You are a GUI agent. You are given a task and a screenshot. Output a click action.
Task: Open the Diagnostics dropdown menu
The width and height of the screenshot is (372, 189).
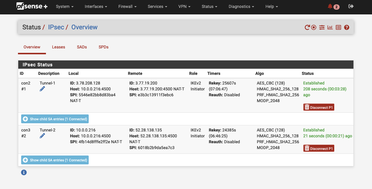click(x=241, y=6)
